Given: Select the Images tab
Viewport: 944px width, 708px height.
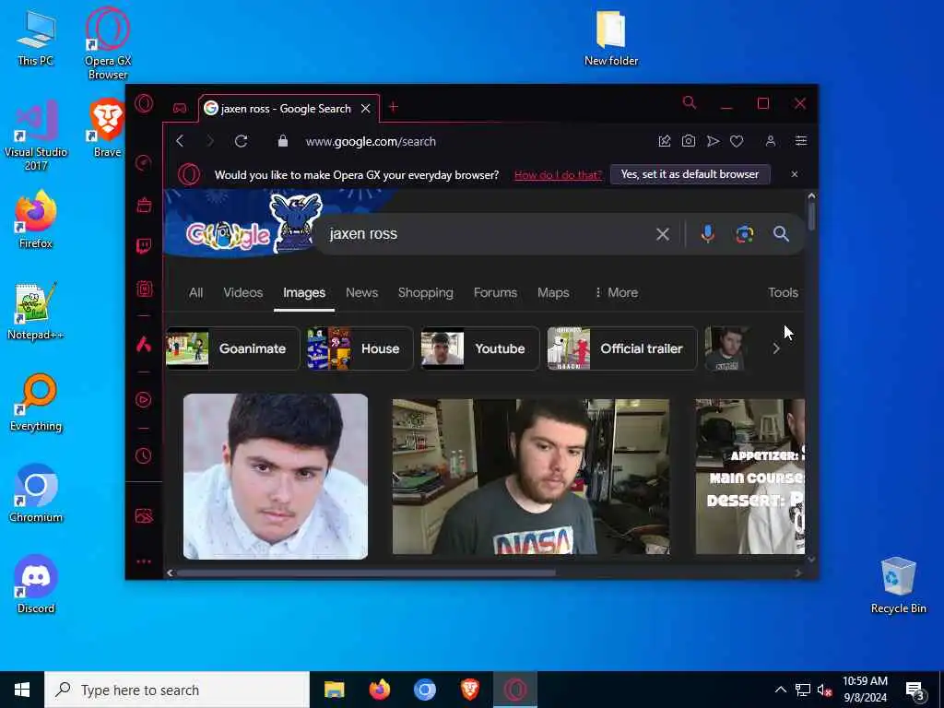Looking at the screenshot, I should coord(304,292).
